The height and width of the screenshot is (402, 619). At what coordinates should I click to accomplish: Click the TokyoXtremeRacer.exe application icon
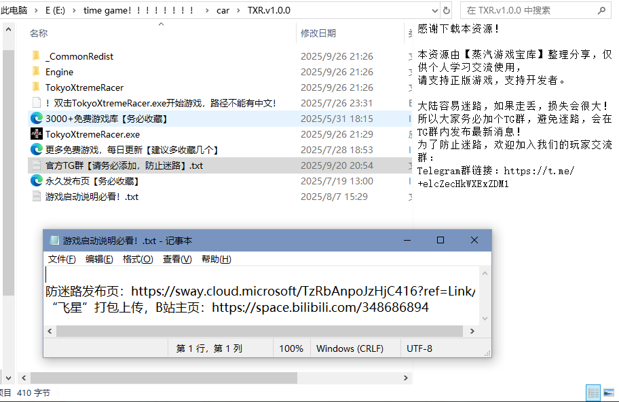click(x=37, y=134)
